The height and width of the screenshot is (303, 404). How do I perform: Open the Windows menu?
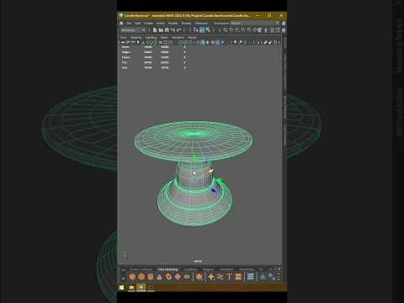coord(201,24)
